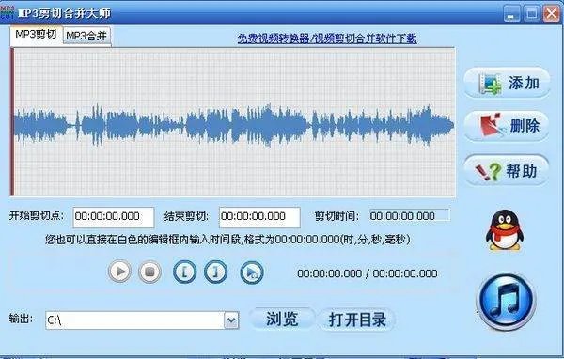This screenshot has width=564, height=359.
Task: Click the 打开目录 button
Action: pos(357,320)
